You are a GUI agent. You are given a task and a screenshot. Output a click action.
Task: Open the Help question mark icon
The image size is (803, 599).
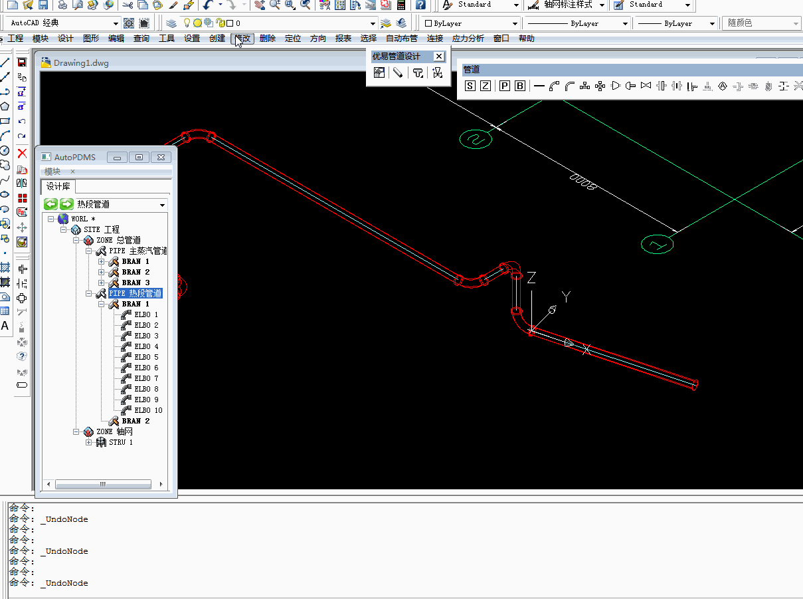[x=420, y=5]
